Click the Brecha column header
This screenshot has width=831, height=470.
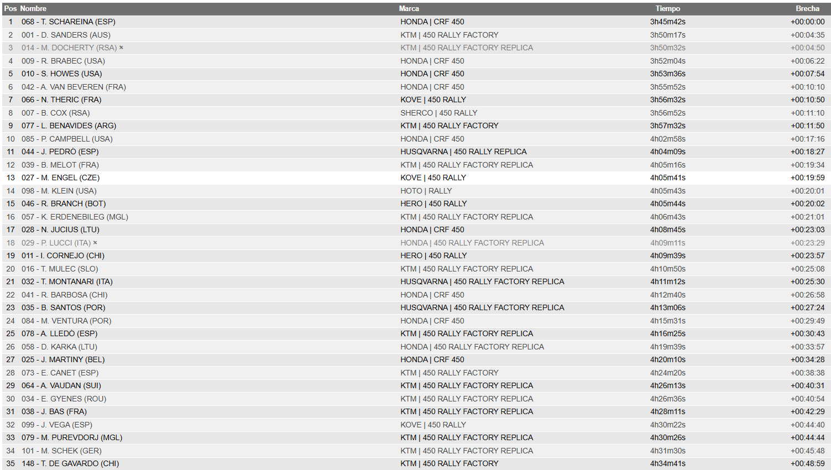tap(808, 9)
